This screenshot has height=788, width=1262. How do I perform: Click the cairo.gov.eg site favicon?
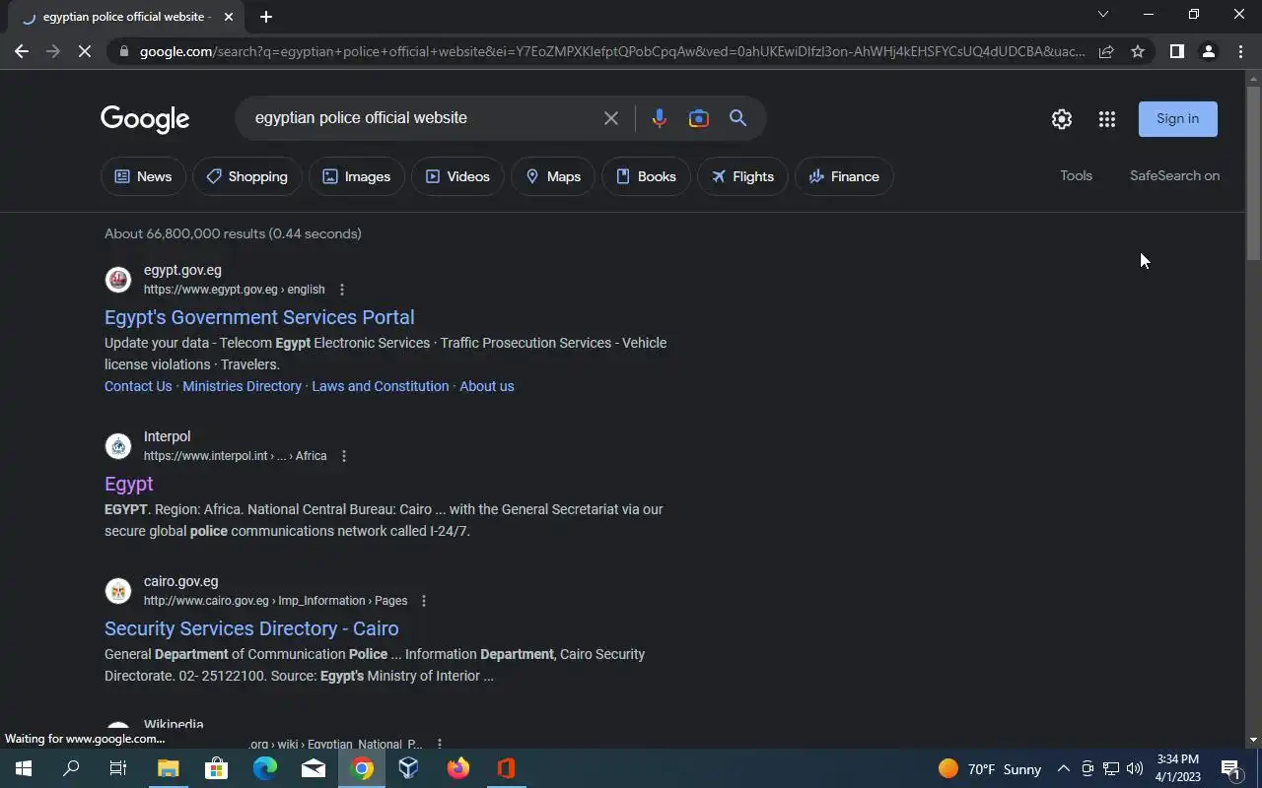click(x=118, y=591)
